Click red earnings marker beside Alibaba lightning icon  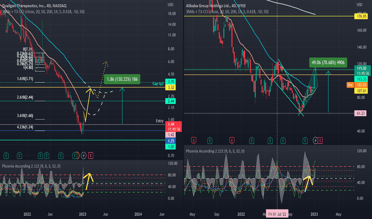[x=320, y=141]
